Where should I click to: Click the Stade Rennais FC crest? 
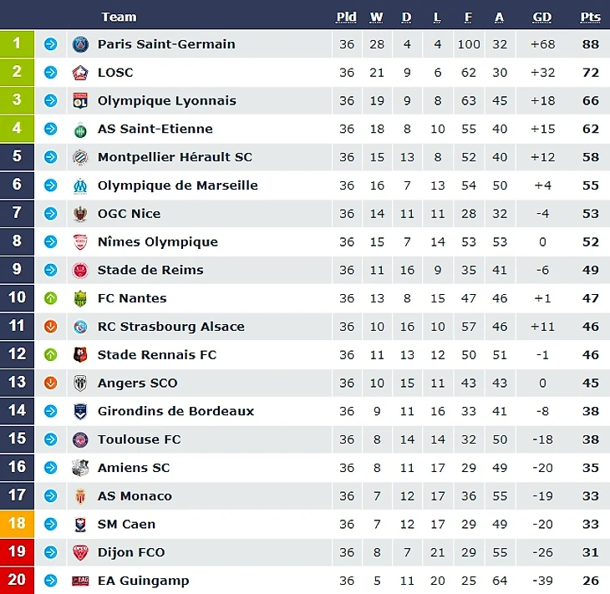(80, 355)
